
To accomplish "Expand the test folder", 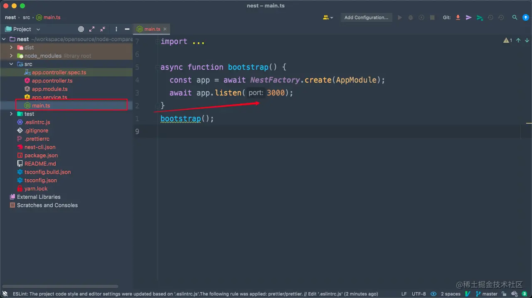I will point(11,114).
